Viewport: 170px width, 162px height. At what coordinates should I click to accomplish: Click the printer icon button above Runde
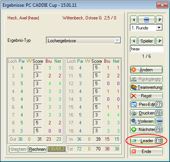click(x=147, y=19)
